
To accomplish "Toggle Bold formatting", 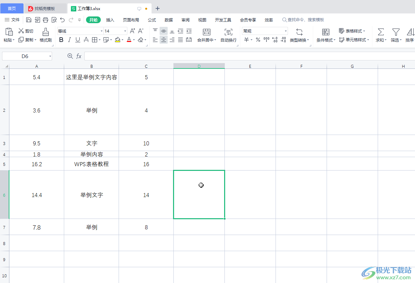I will tap(61, 40).
